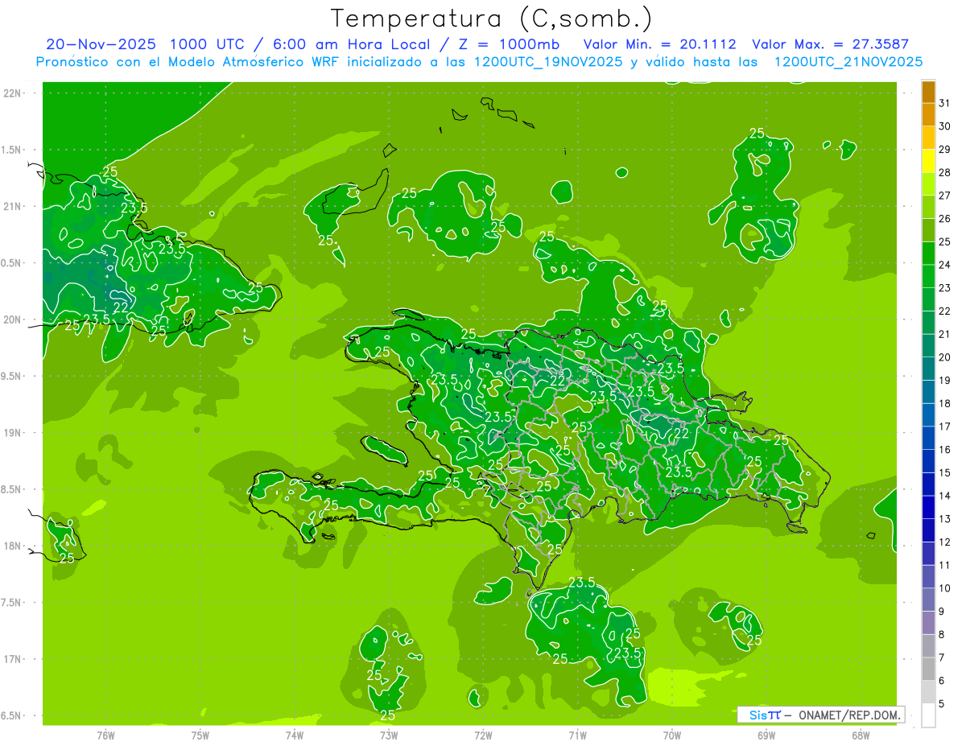Click the "73W" longitude axis label
966x746 pixels.
point(389,735)
